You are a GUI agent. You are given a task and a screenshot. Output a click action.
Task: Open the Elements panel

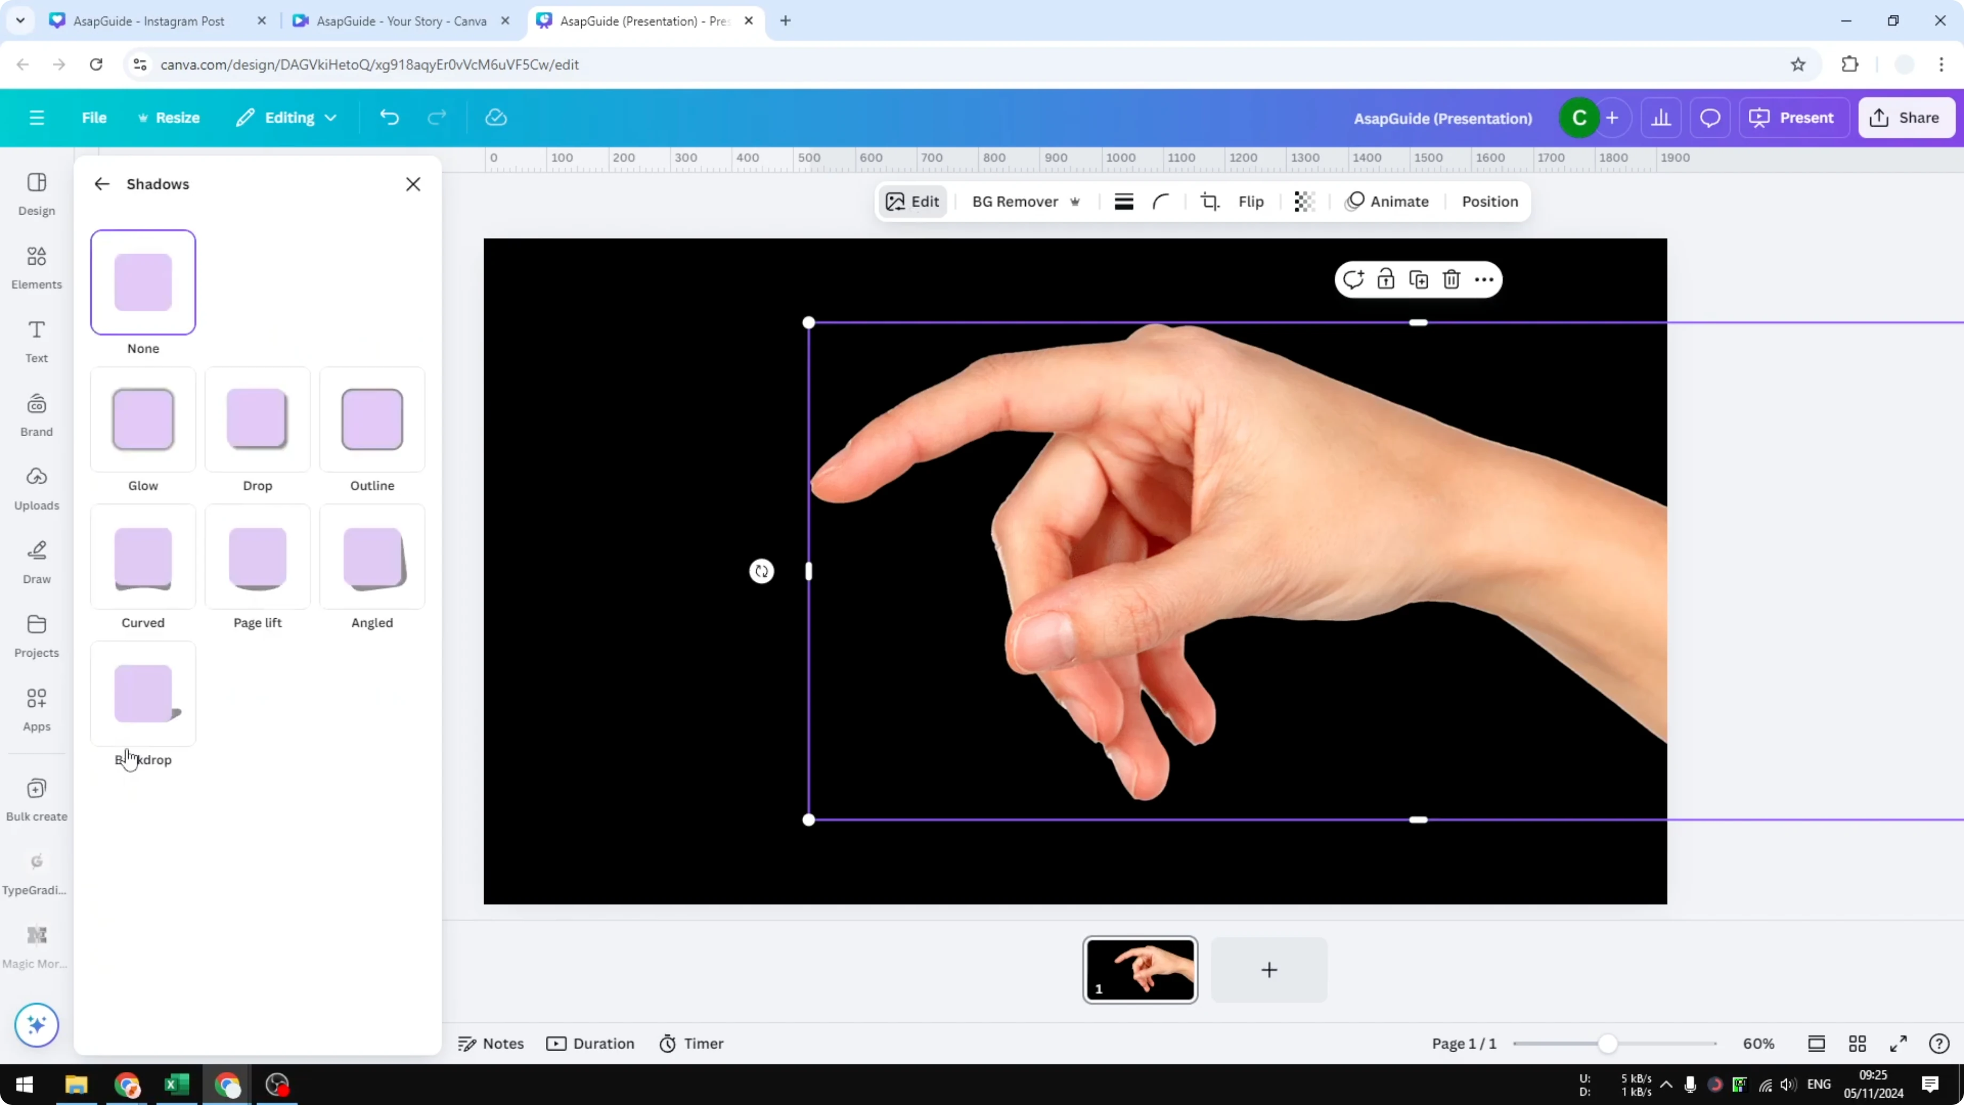click(x=36, y=267)
